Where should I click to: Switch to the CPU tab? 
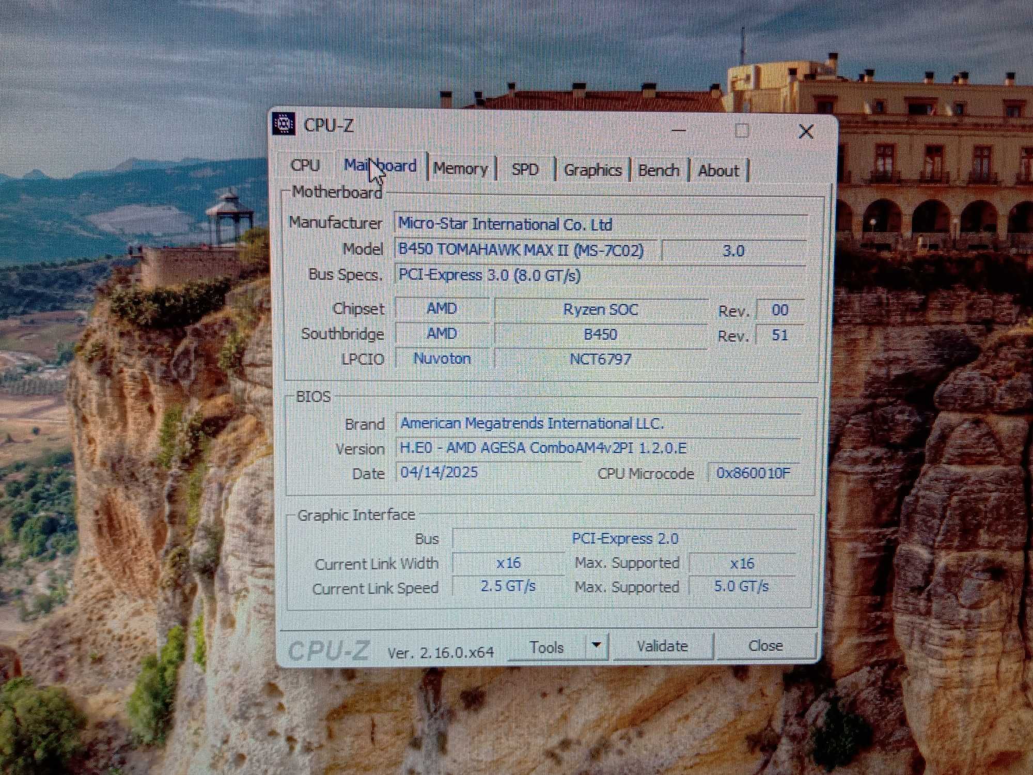point(305,165)
